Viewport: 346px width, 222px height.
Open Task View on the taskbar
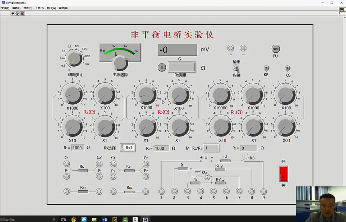[x=63, y=219]
